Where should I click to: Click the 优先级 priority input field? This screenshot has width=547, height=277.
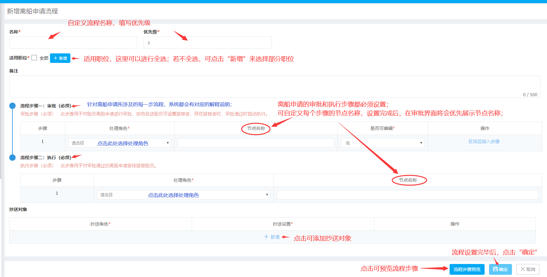click(208, 43)
